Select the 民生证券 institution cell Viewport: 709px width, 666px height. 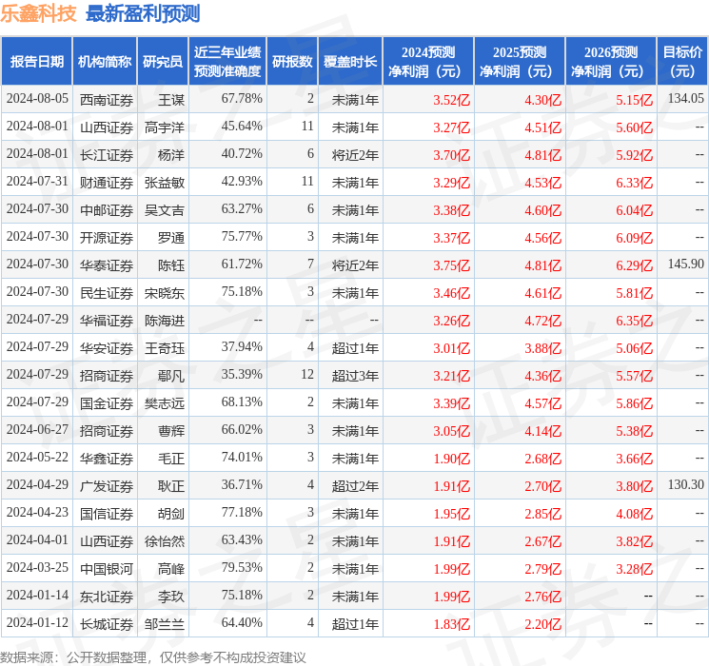(107, 293)
